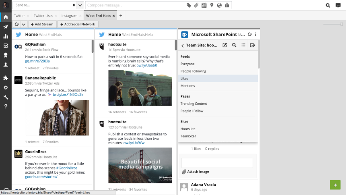Open Contacts person icon in sidebar
346x195 pixels.
click(x=6, y=64)
